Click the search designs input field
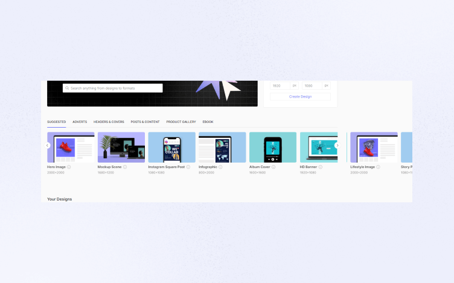 point(113,88)
